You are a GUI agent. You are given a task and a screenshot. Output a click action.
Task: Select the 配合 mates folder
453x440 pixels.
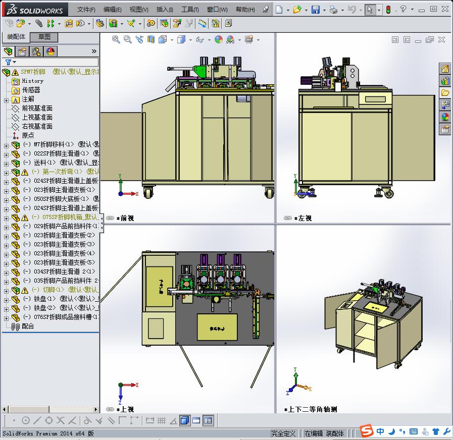(x=28, y=326)
